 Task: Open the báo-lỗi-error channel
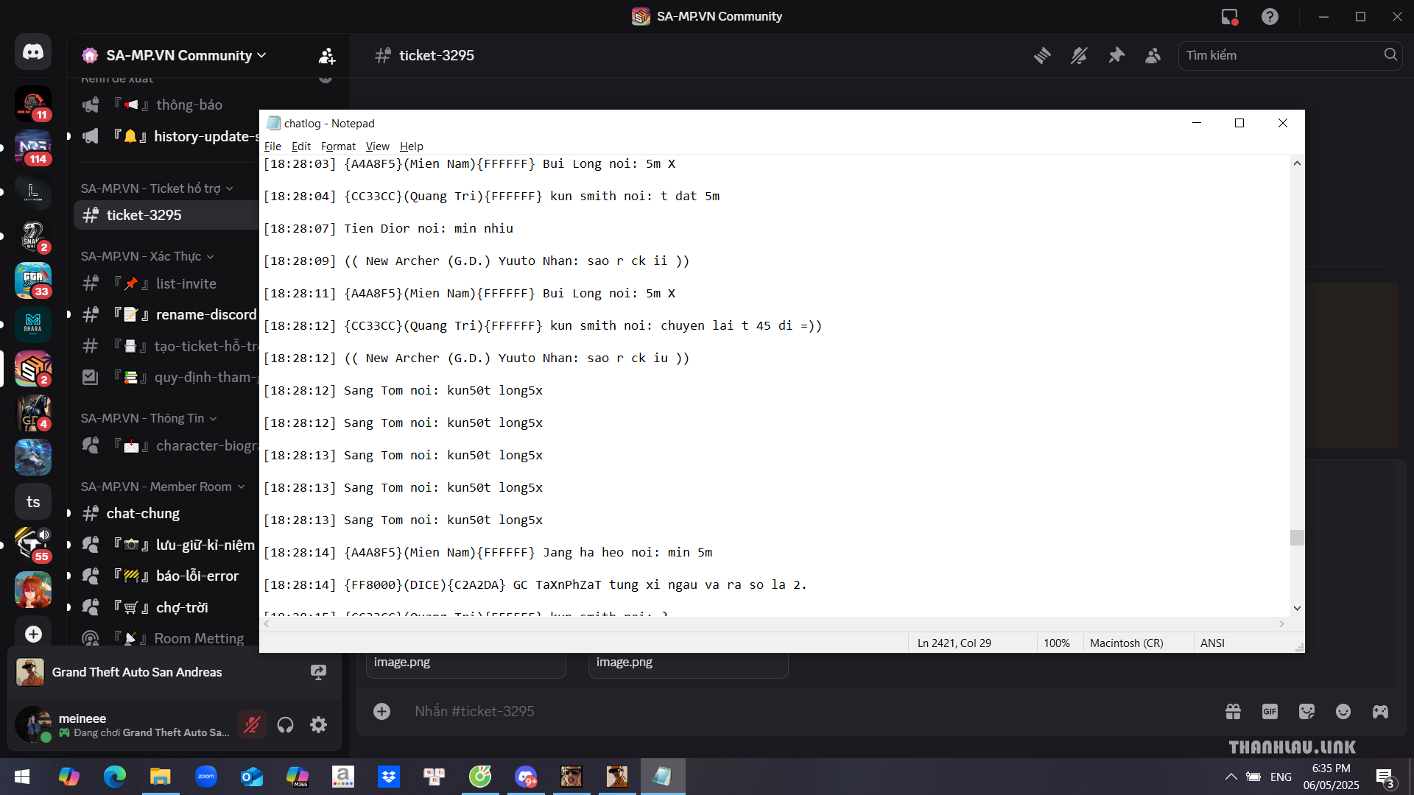click(166, 576)
